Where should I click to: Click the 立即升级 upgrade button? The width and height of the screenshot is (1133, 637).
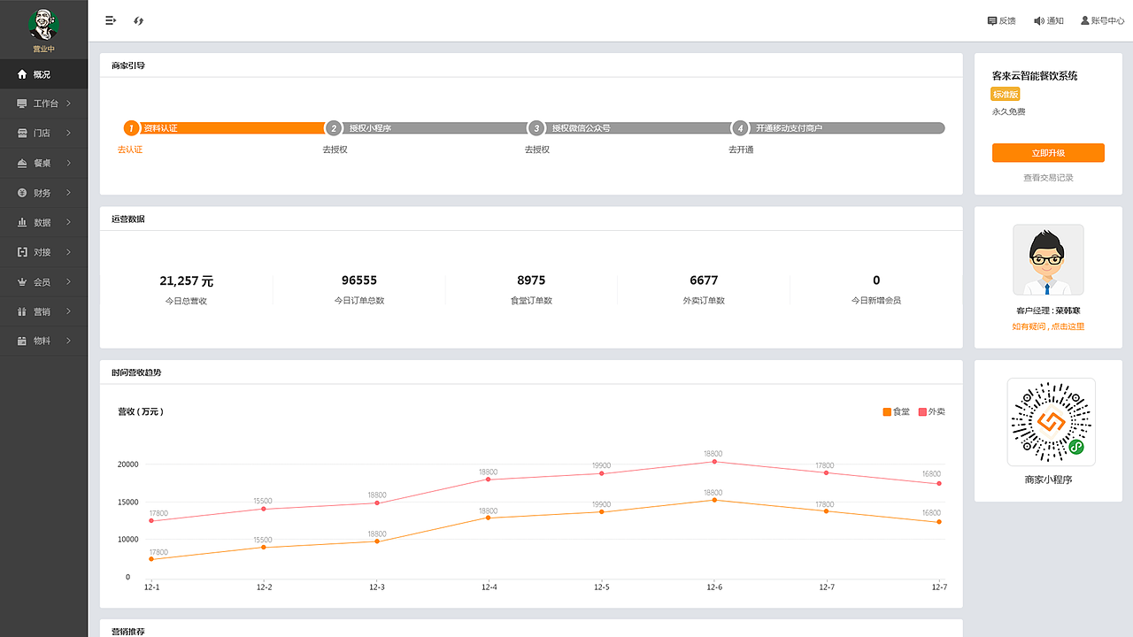[1048, 153]
